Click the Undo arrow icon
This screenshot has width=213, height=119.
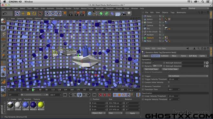pyautogui.click(x=5, y=13)
